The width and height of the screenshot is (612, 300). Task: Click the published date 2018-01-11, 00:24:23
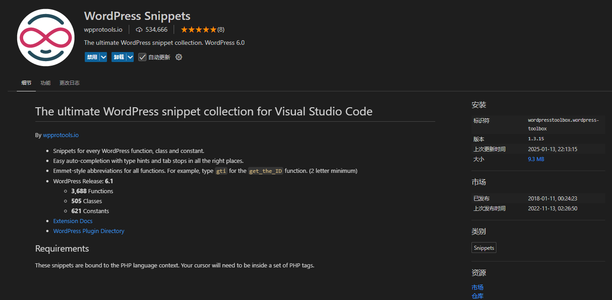pyautogui.click(x=553, y=198)
